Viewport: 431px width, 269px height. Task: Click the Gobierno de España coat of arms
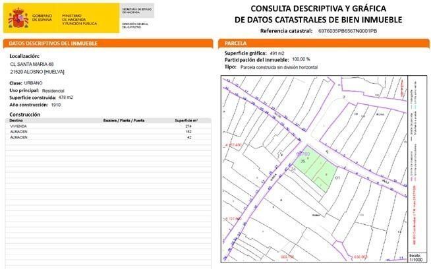[18, 19]
